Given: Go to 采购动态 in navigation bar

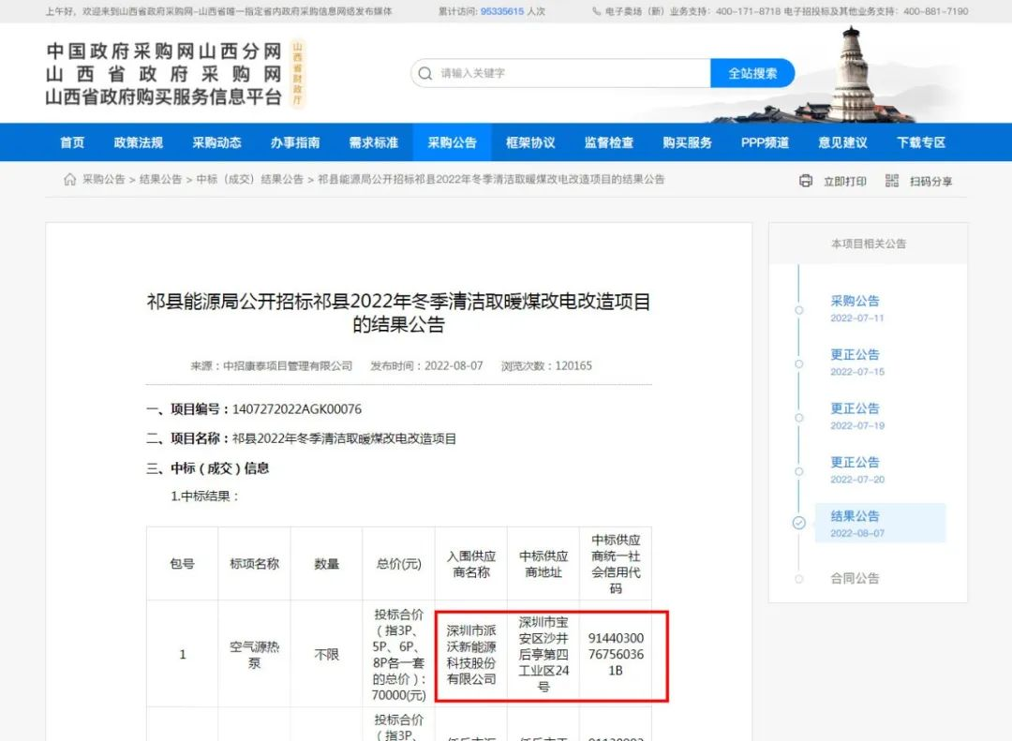Looking at the screenshot, I should tap(216, 142).
